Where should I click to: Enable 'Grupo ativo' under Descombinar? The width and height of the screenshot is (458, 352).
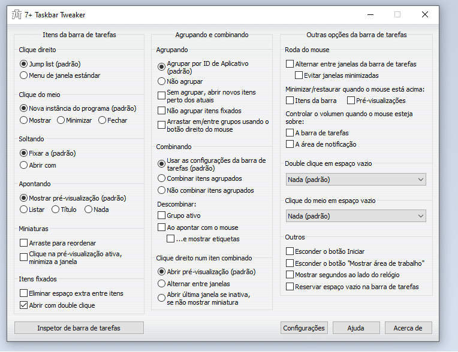click(162, 216)
